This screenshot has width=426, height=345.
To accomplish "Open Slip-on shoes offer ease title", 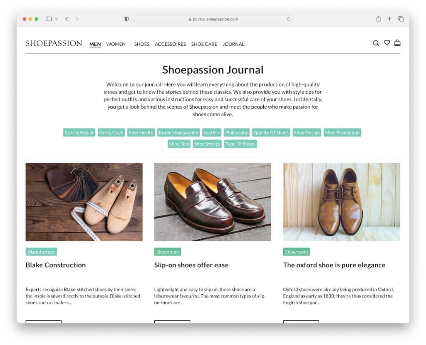I will click(x=191, y=265).
